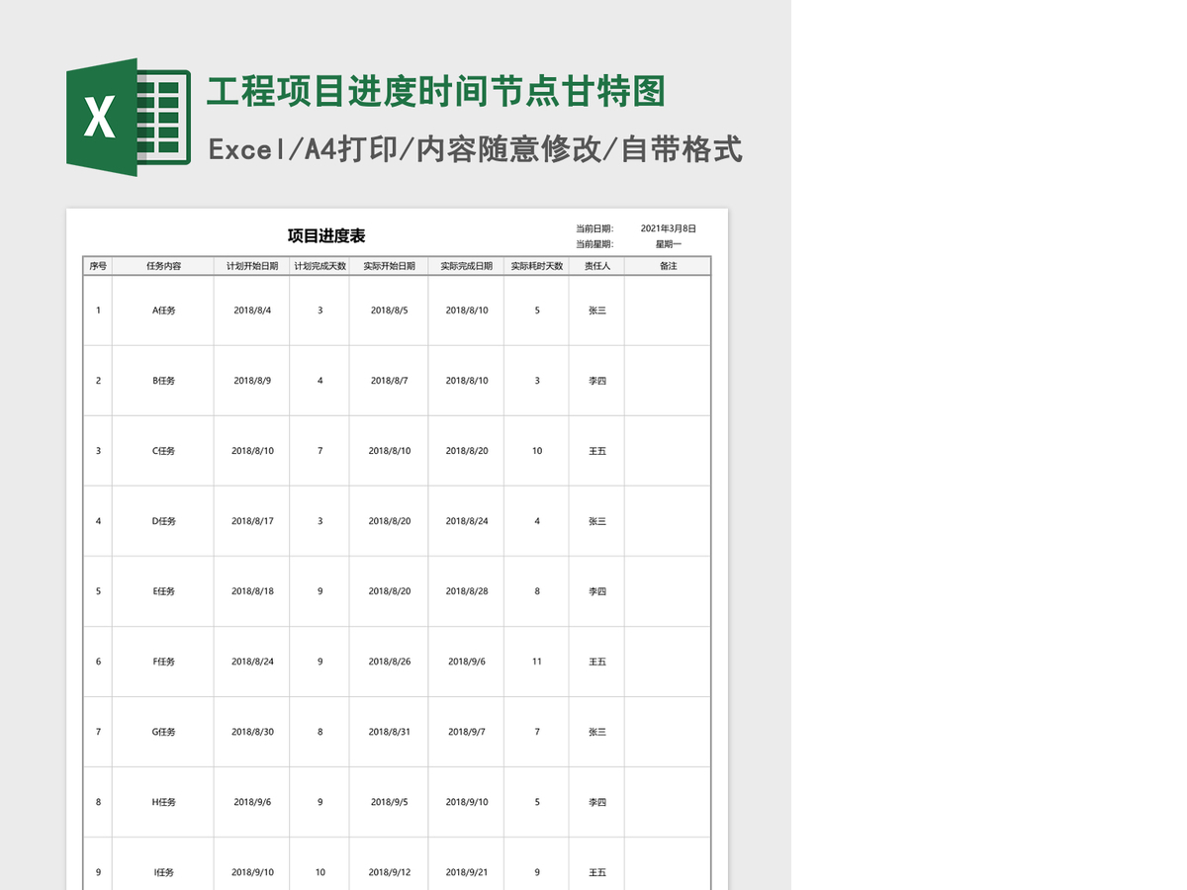Screen dimensions: 1187x890
Task: Select actual start date 2018/9/5
Action: (x=390, y=802)
